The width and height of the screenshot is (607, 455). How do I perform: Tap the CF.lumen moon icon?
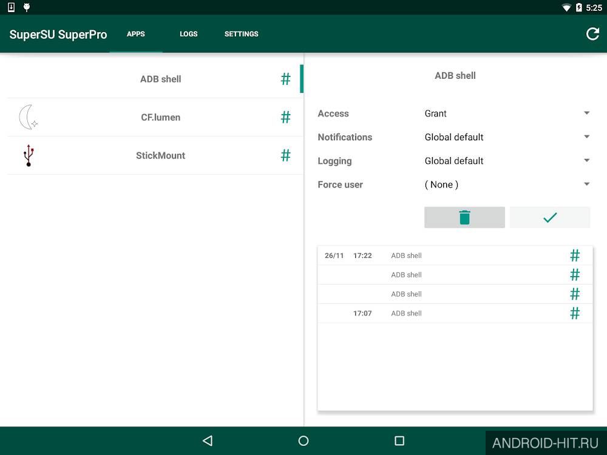tap(29, 117)
